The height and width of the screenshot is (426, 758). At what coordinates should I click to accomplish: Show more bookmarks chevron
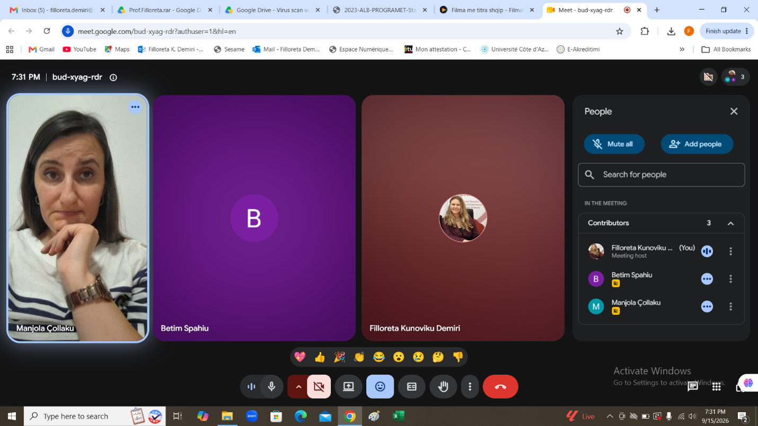coord(682,49)
